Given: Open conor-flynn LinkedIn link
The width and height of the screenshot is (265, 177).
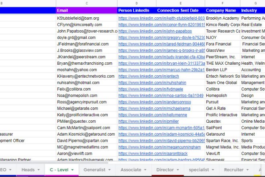Looking at the screenshot, I should click(161, 25).
